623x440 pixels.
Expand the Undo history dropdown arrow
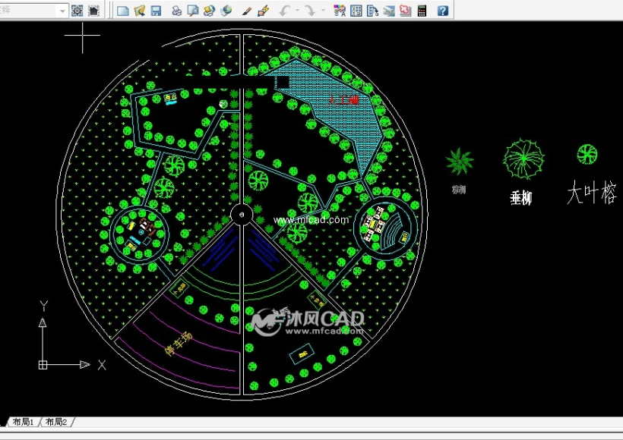(x=296, y=11)
